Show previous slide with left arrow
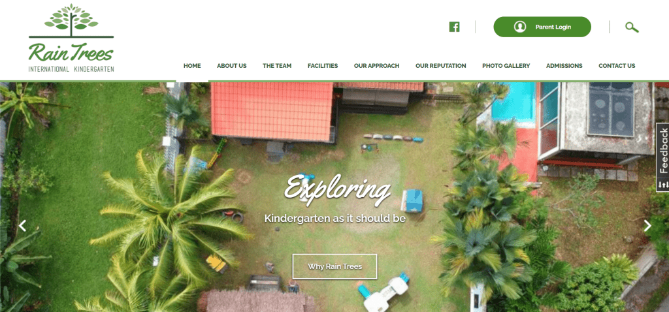The height and width of the screenshot is (312, 669). coord(22,225)
